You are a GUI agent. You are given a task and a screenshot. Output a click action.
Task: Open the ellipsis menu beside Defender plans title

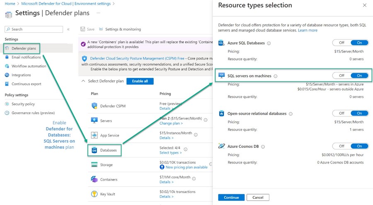coord(98,13)
